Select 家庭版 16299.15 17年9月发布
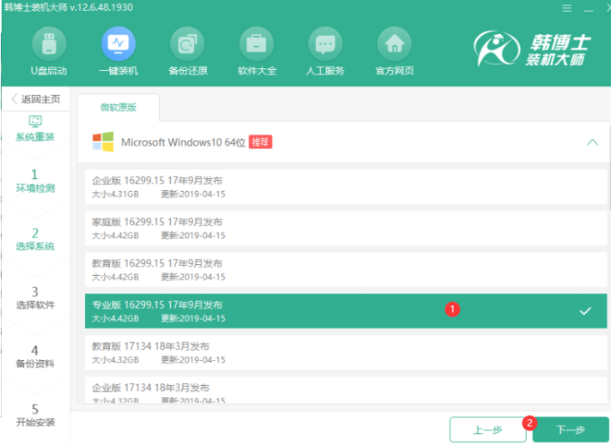The width and height of the screenshot is (611, 445). pos(346,228)
